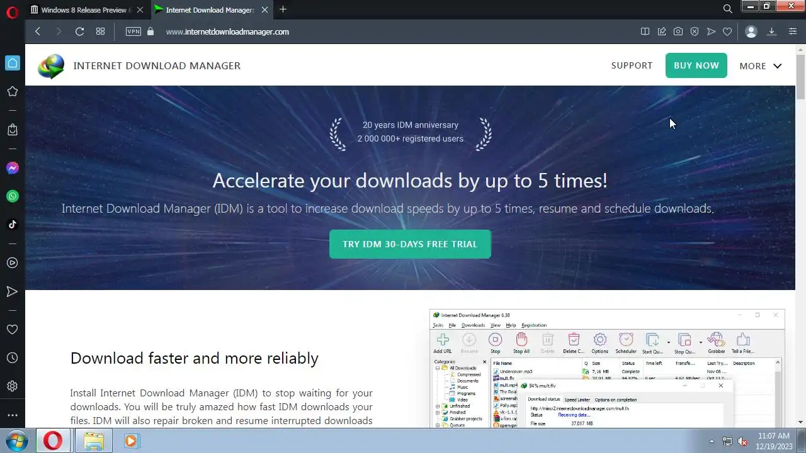The width and height of the screenshot is (806, 453).
Task: Open File Explorer from the taskbar
Action: (93, 440)
